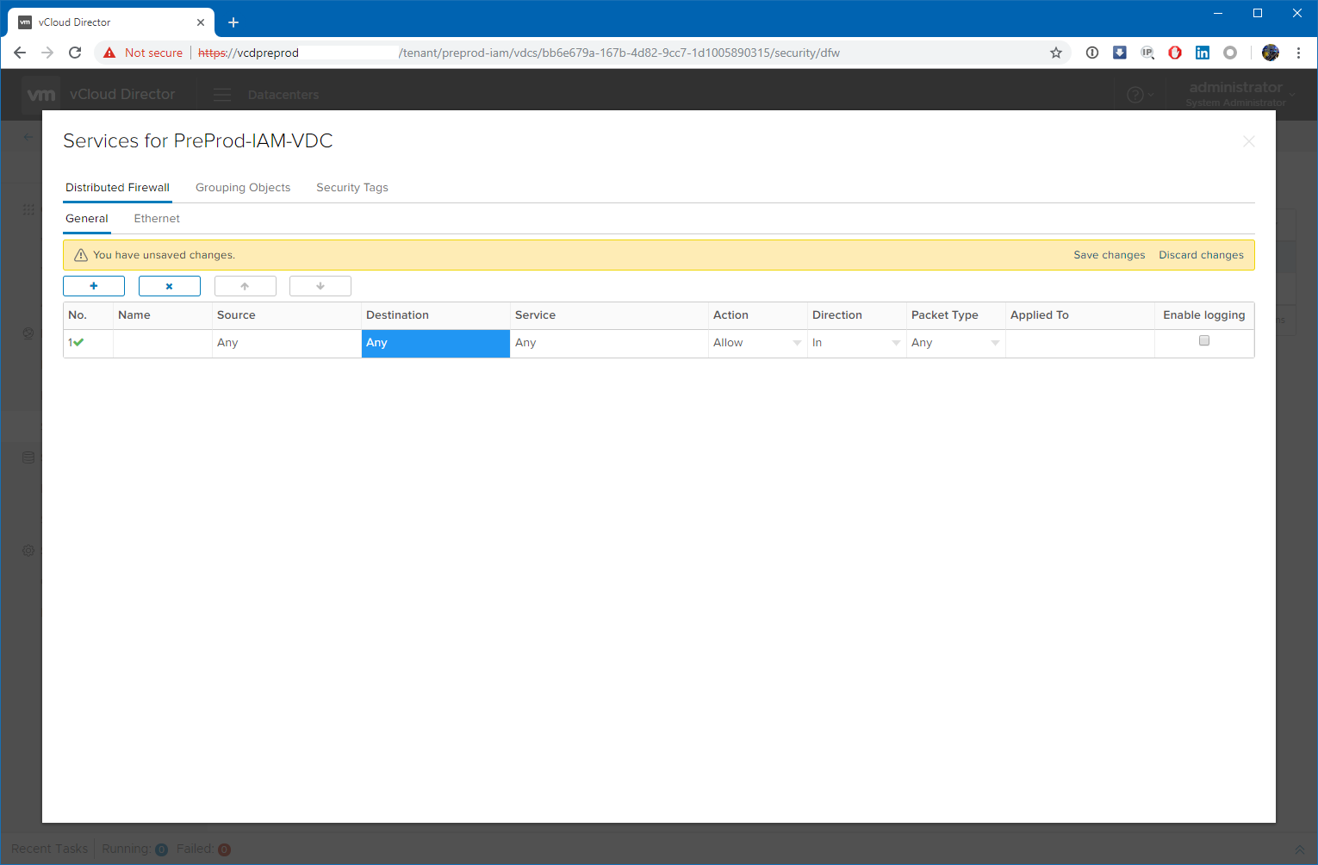Click the LinkedIn extension icon
Image resolution: width=1318 pixels, height=865 pixels.
click(x=1203, y=53)
